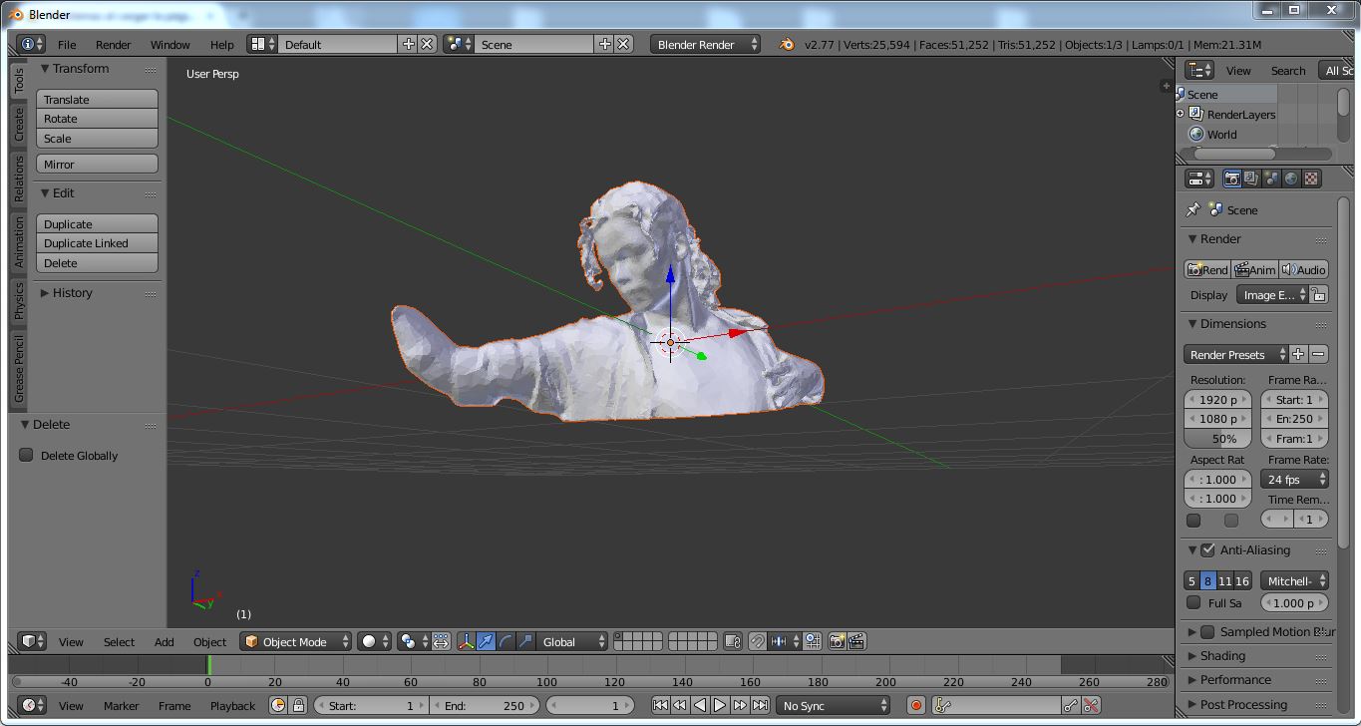The image size is (1361, 726).
Task: Disable the Anti-Aliasing checkbox
Action: coord(1207,550)
